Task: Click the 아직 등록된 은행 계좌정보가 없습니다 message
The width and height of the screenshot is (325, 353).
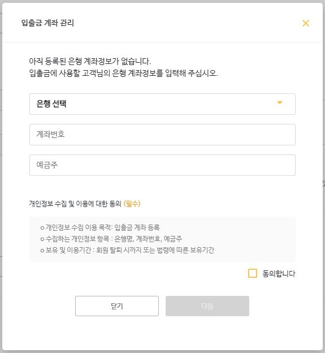Action: click(x=90, y=61)
